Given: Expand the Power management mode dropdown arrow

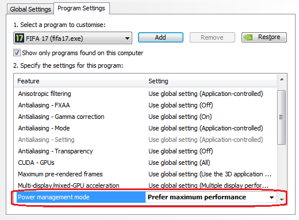Looking at the screenshot, I should click(271, 198).
